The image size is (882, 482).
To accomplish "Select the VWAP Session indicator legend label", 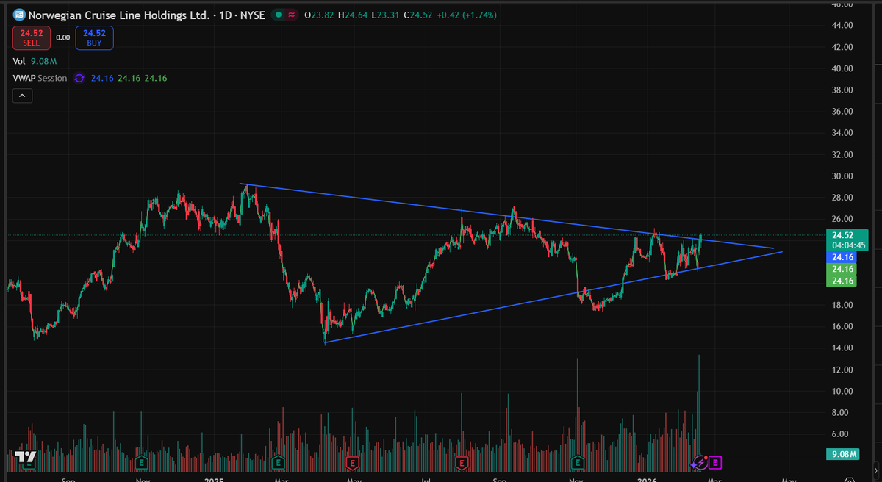I will [x=40, y=78].
